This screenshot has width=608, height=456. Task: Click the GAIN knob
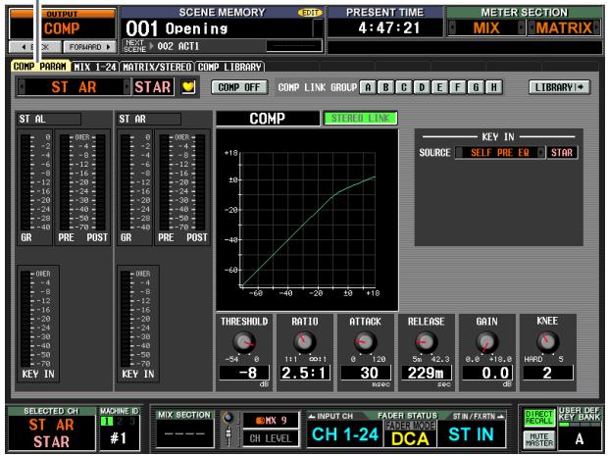(x=486, y=342)
